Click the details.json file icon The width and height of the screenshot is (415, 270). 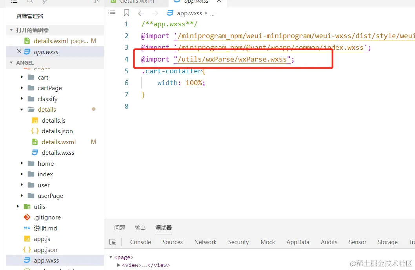coord(35,131)
